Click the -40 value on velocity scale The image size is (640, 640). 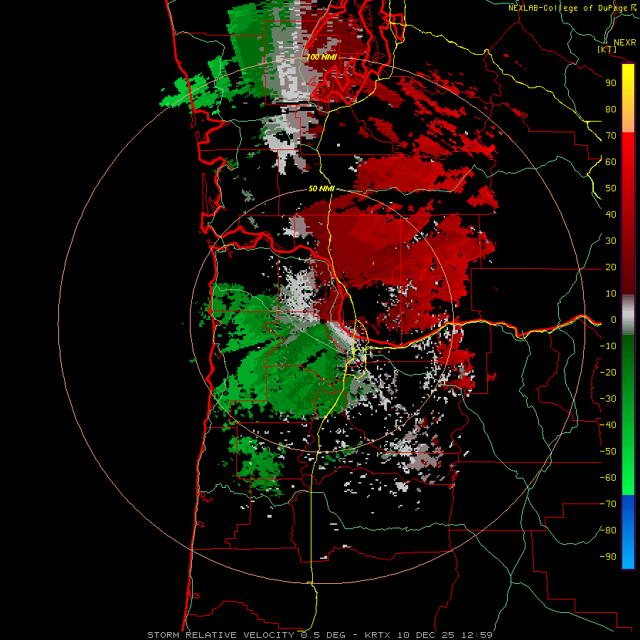(608, 425)
